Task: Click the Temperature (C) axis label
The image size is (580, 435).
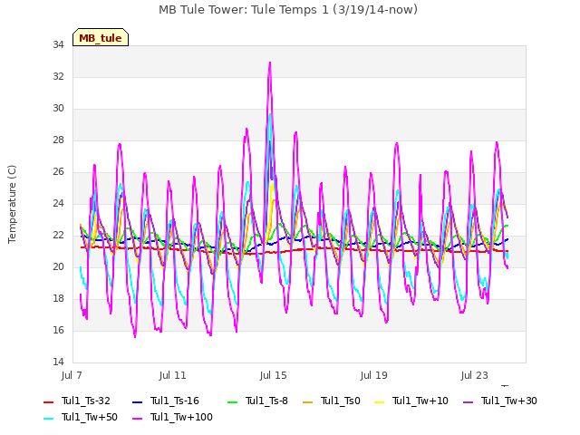Action: pyautogui.click(x=12, y=204)
